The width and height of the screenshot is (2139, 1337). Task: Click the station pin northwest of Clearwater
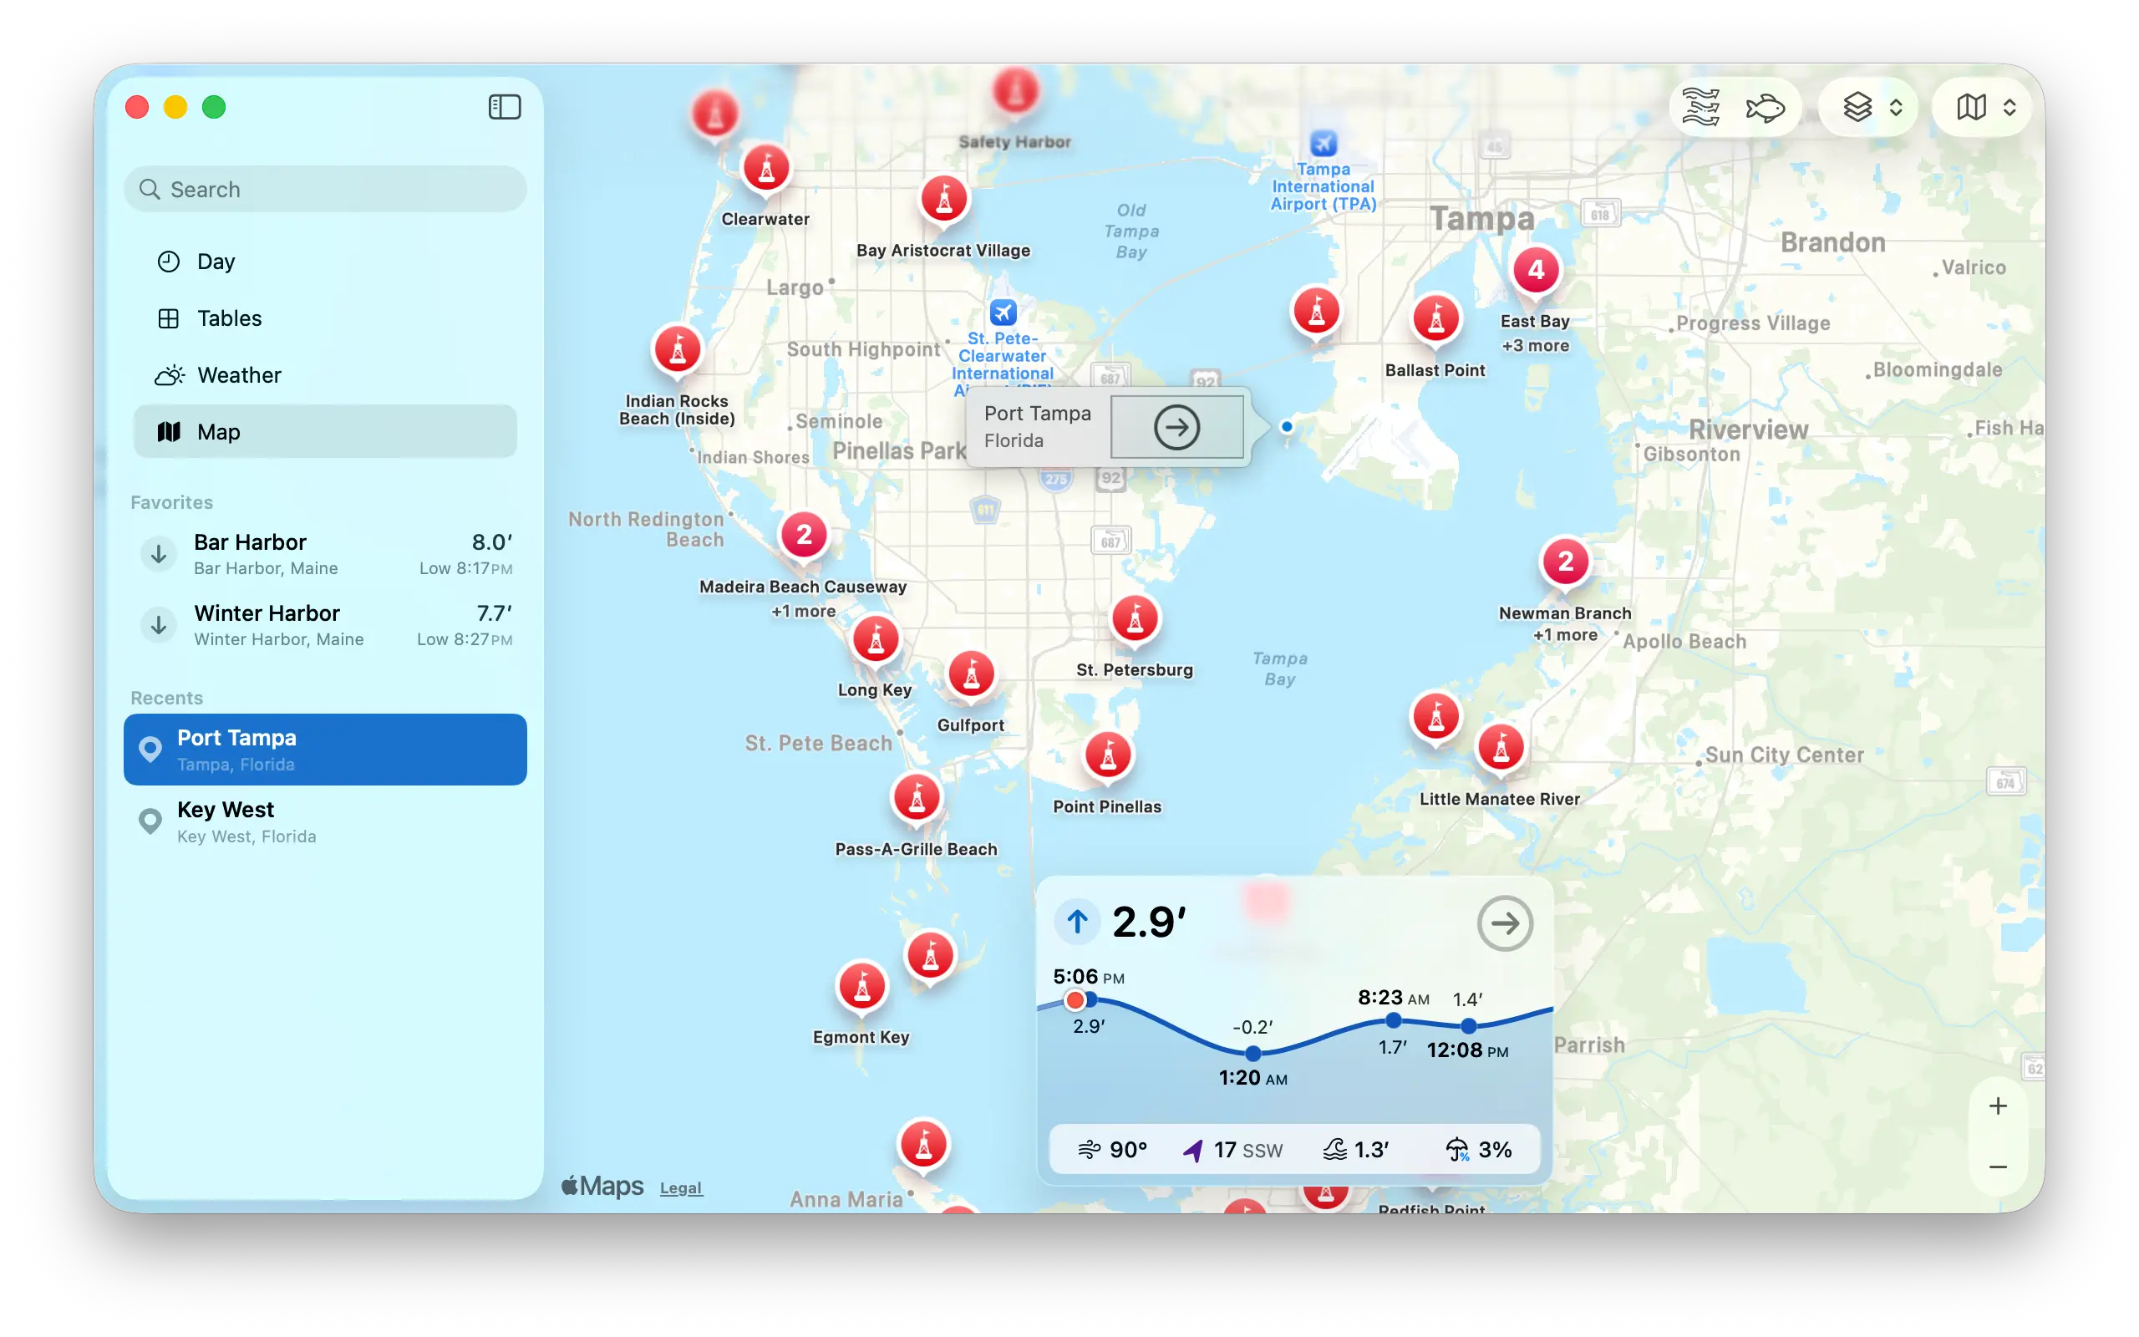coord(715,115)
